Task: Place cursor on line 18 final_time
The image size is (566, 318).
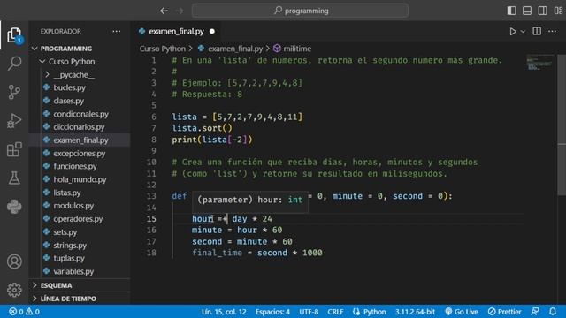Action: [217, 253]
